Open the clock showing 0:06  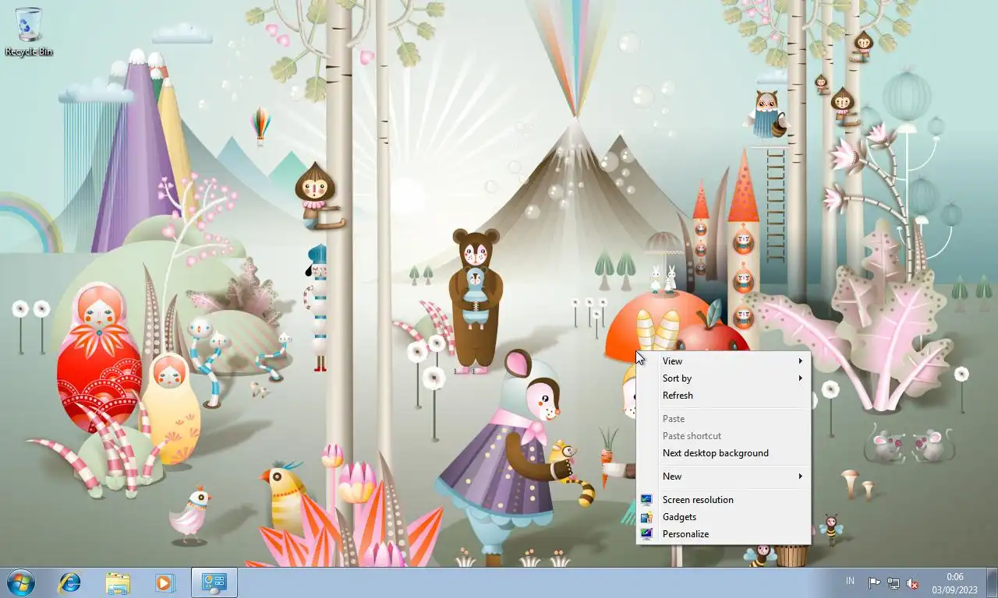coord(954,583)
